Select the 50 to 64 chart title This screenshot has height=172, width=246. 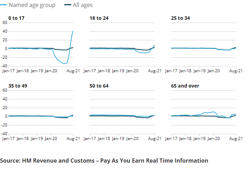[99, 85]
